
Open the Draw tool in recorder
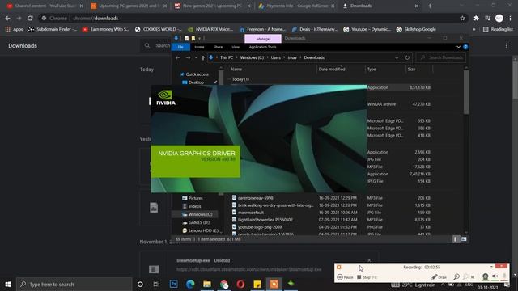click(x=439, y=277)
